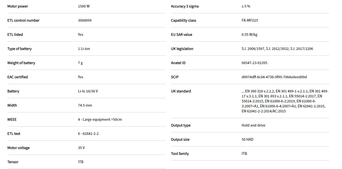Image resolution: width=342 pixels, height=169 pixels.
Task: Select the SCIP identifier code
Action: coord(274,77)
